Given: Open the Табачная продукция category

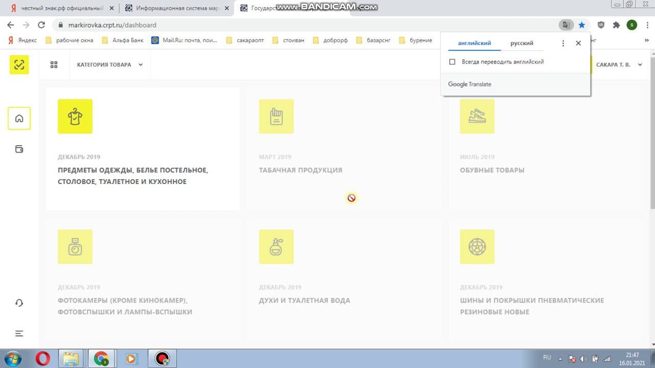Looking at the screenshot, I should [x=344, y=149].
